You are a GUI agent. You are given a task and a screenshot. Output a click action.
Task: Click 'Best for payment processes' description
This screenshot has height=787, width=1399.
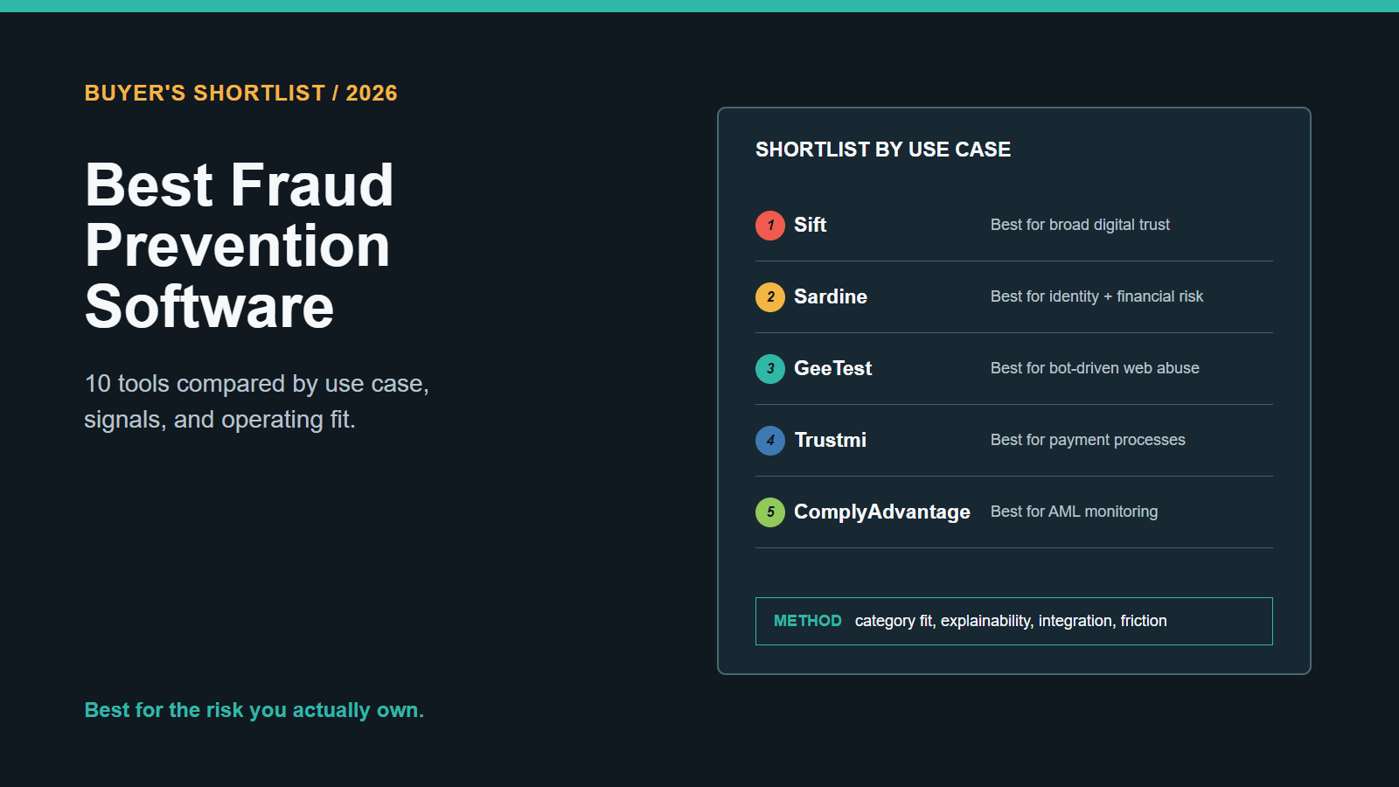1088,440
